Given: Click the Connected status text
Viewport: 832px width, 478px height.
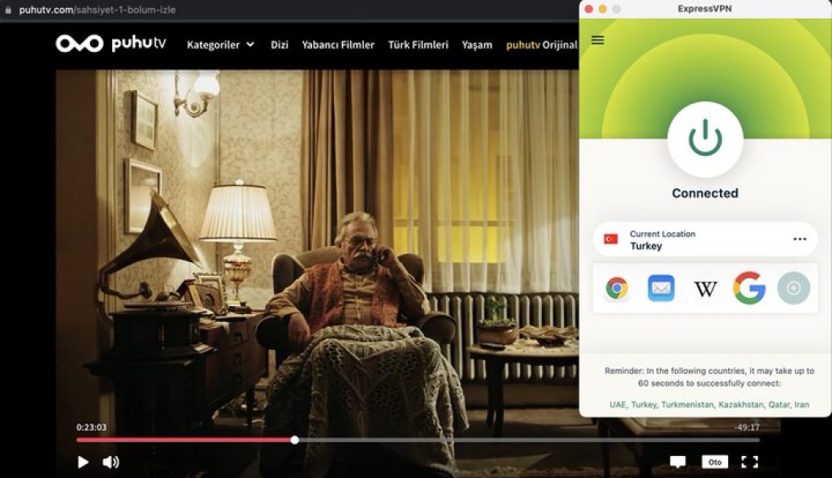Looking at the screenshot, I should [704, 193].
